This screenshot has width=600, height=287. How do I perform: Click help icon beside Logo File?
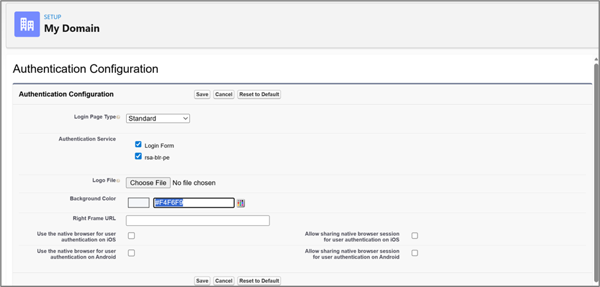[119, 180]
